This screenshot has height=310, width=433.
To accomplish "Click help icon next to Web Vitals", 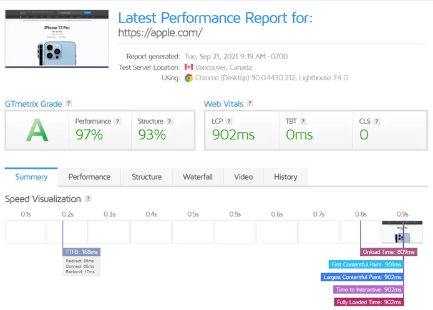I will point(250,104).
